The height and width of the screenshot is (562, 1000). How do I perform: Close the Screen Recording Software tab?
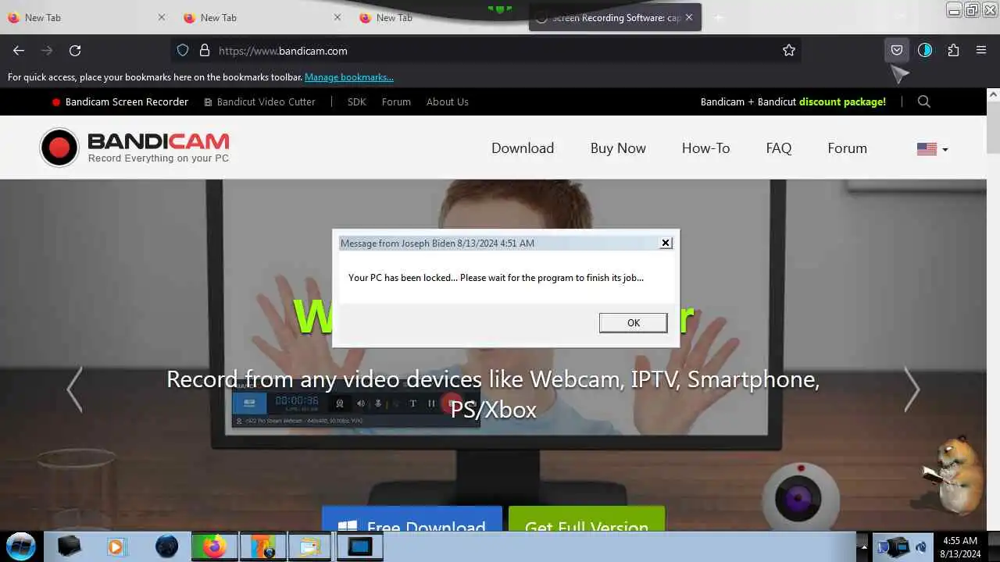(x=688, y=17)
